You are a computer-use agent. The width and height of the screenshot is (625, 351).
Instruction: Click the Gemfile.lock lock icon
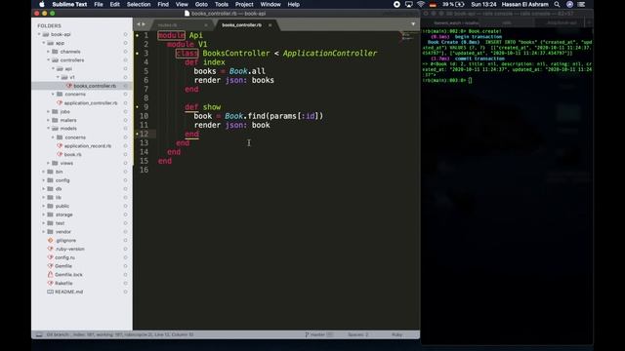pyautogui.click(x=50, y=274)
